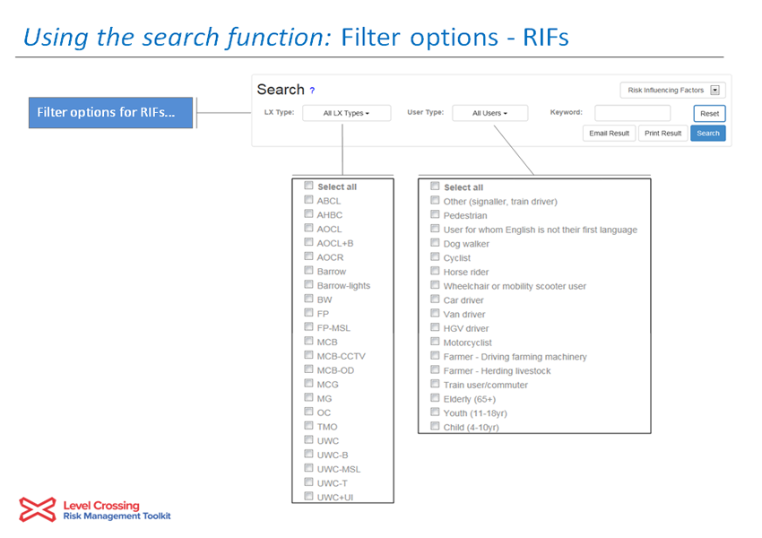Check the AHBC checkbox

tap(308, 213)
